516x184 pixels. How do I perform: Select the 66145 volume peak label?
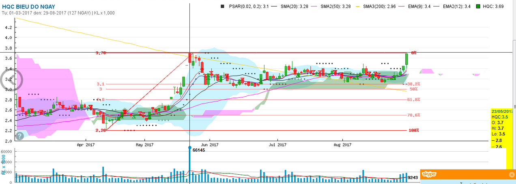[198, 150]
